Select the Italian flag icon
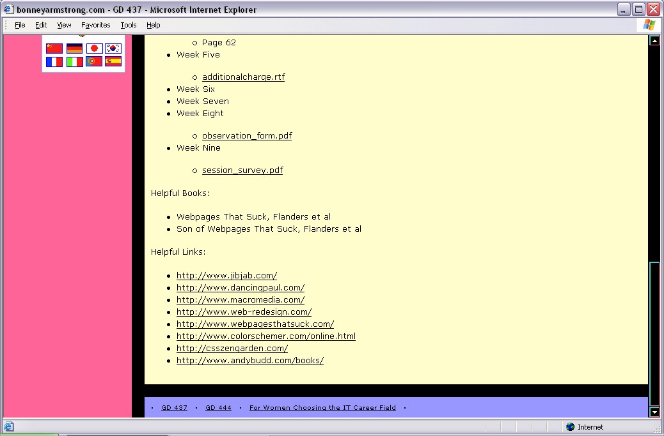 [74, 62]
